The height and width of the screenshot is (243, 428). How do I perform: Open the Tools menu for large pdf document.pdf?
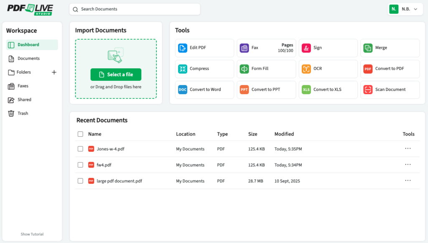(408, 180)
